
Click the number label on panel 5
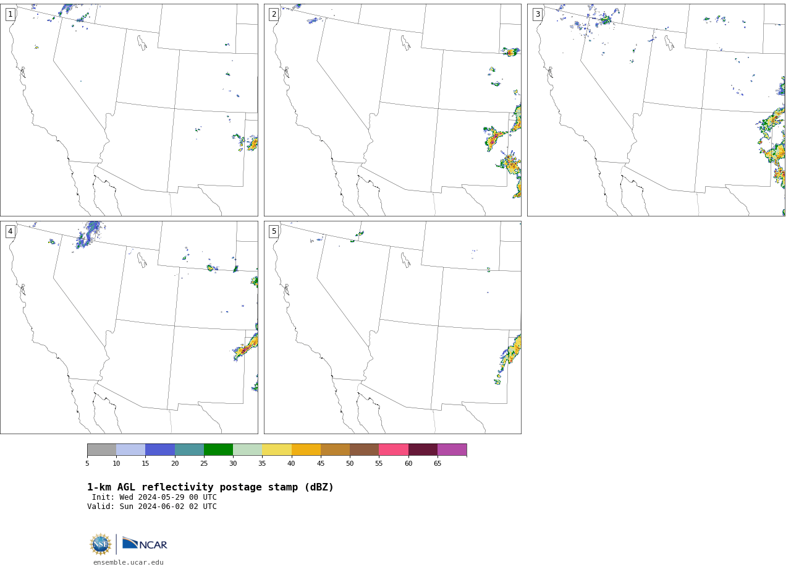(274, 231)
